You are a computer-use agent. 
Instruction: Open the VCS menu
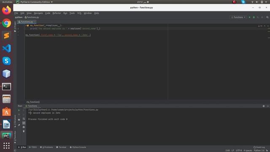click(79, 13)
